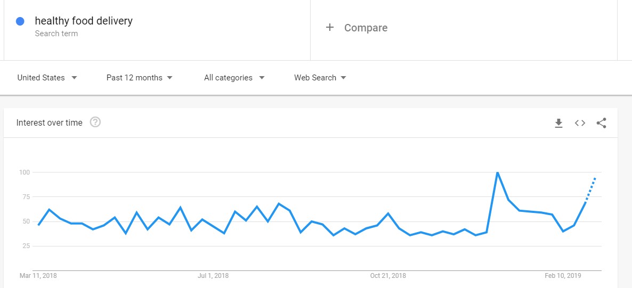632x288 pixels.
Task: Click the Oct 21, 2018 axis label
Action: click(x=388, y=276)
